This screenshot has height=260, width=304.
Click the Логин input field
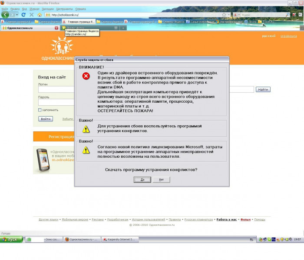click(x=56, y=89)
